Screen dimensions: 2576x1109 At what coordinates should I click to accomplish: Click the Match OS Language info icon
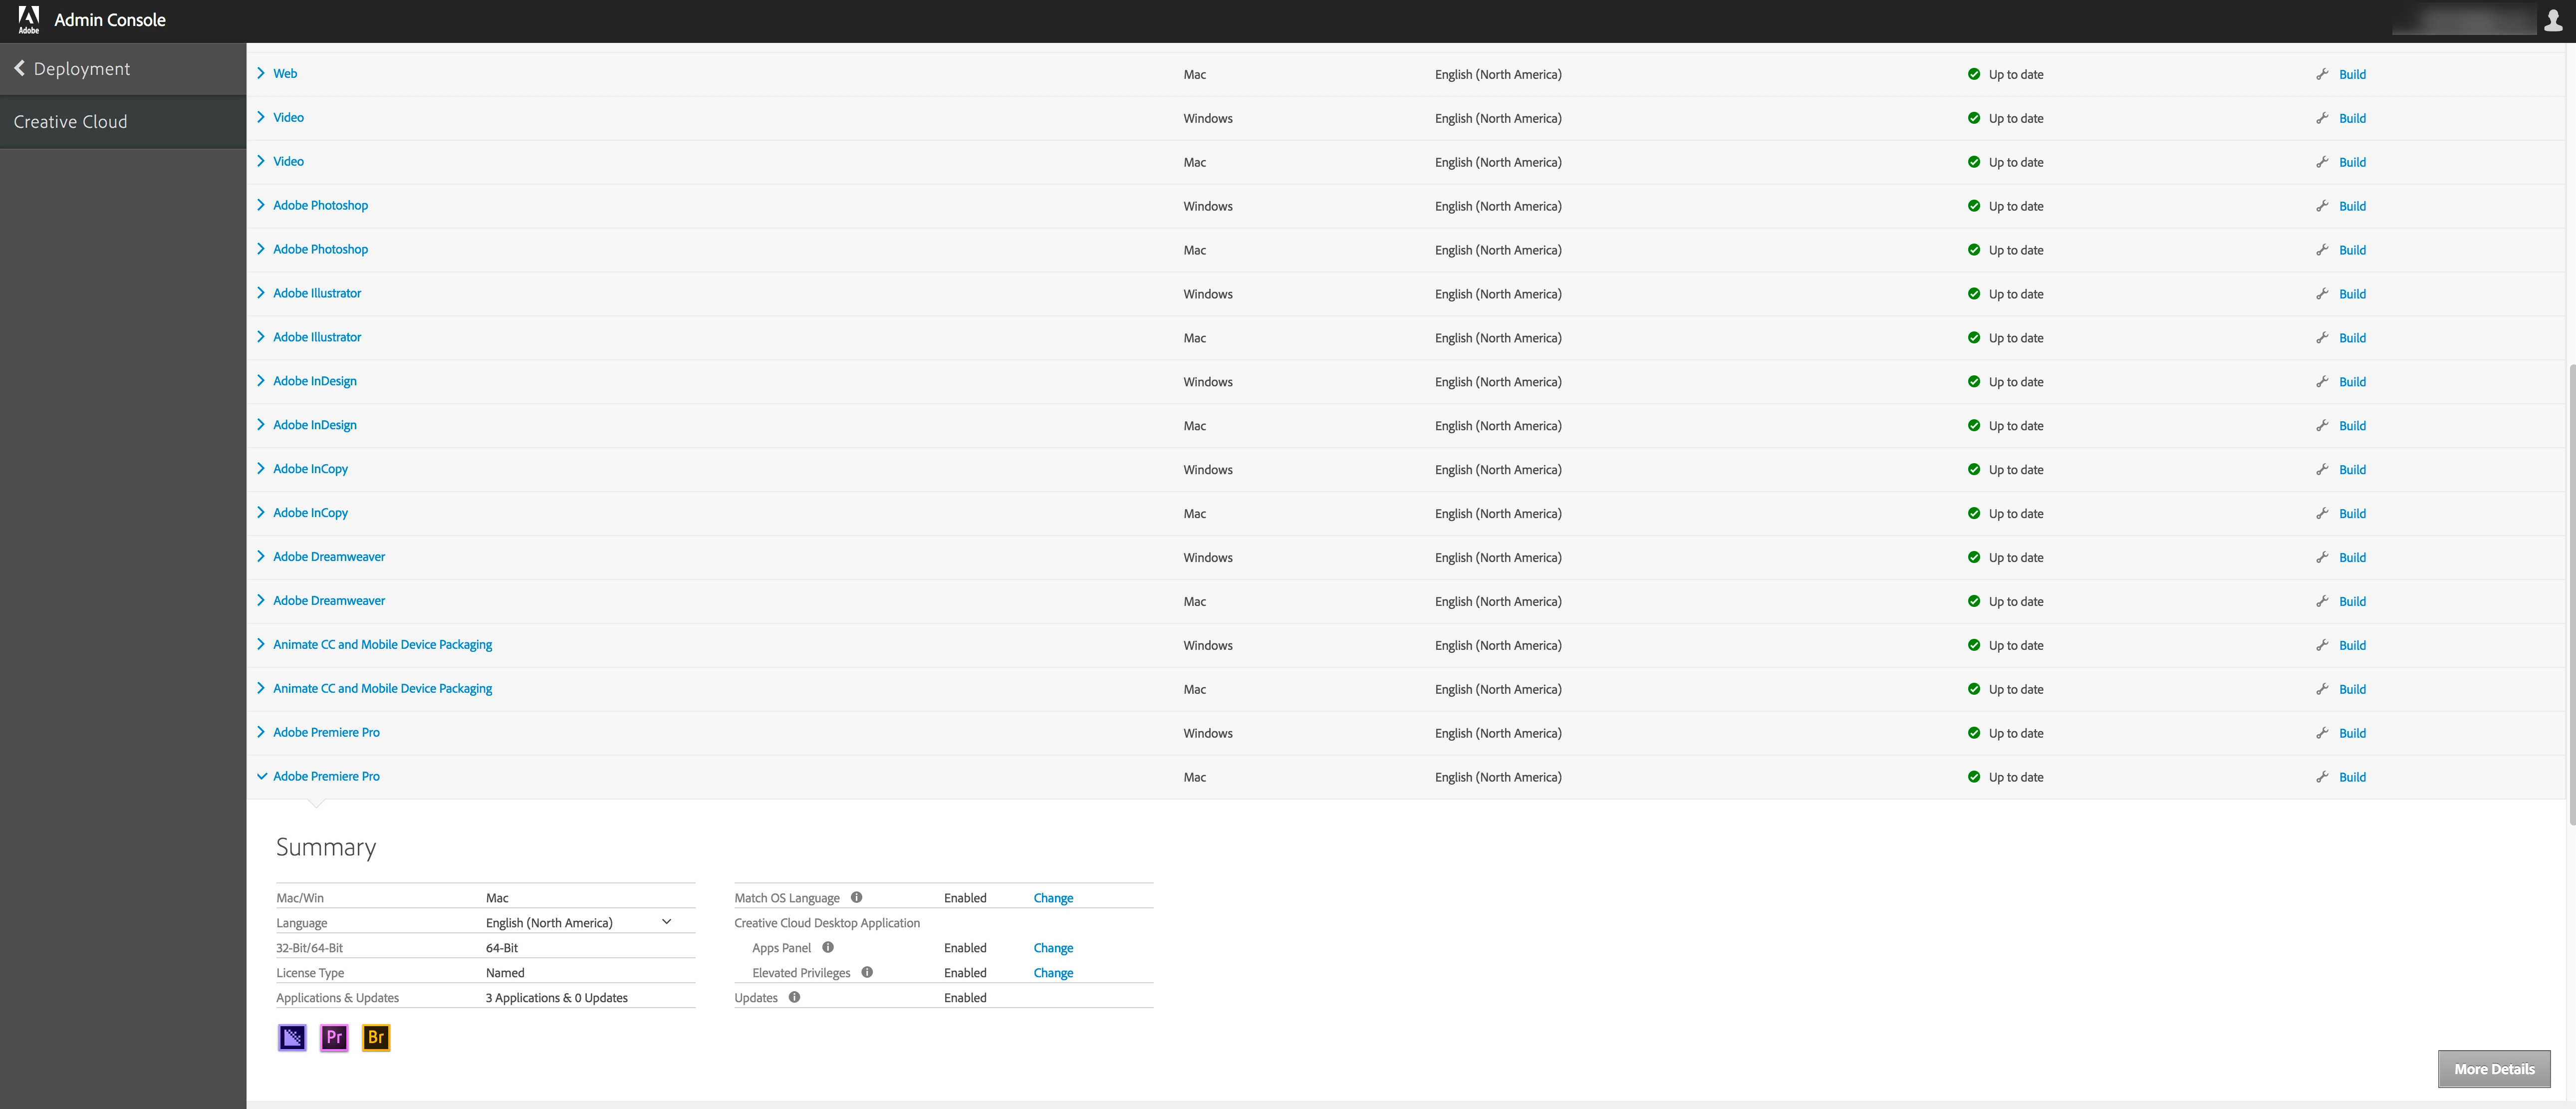(x=856, y=897)
